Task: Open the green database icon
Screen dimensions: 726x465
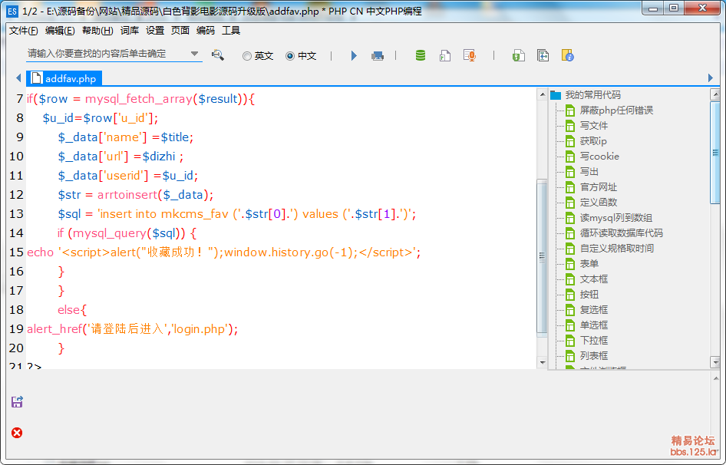Action: coord(421,55)
